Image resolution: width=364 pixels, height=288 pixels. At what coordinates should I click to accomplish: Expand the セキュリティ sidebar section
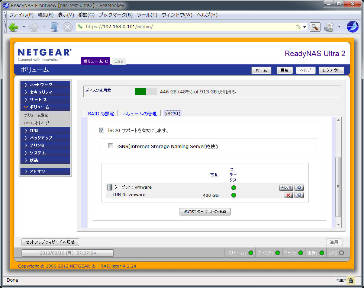point(45,92)
